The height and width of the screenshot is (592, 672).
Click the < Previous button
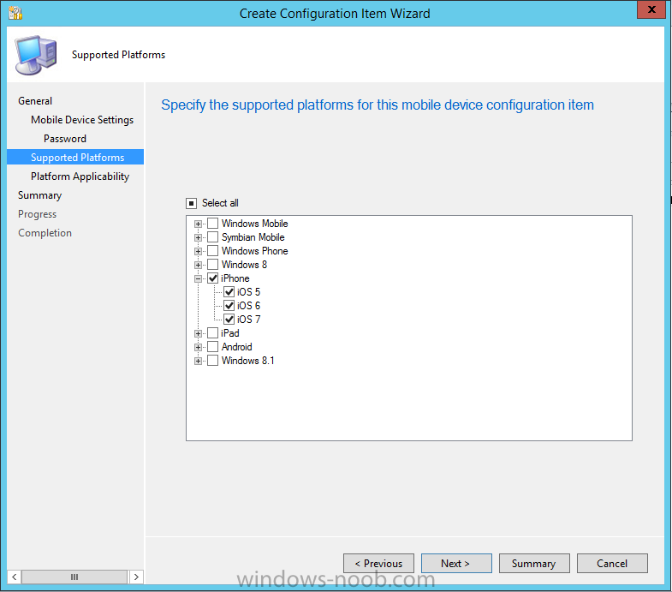379,563
